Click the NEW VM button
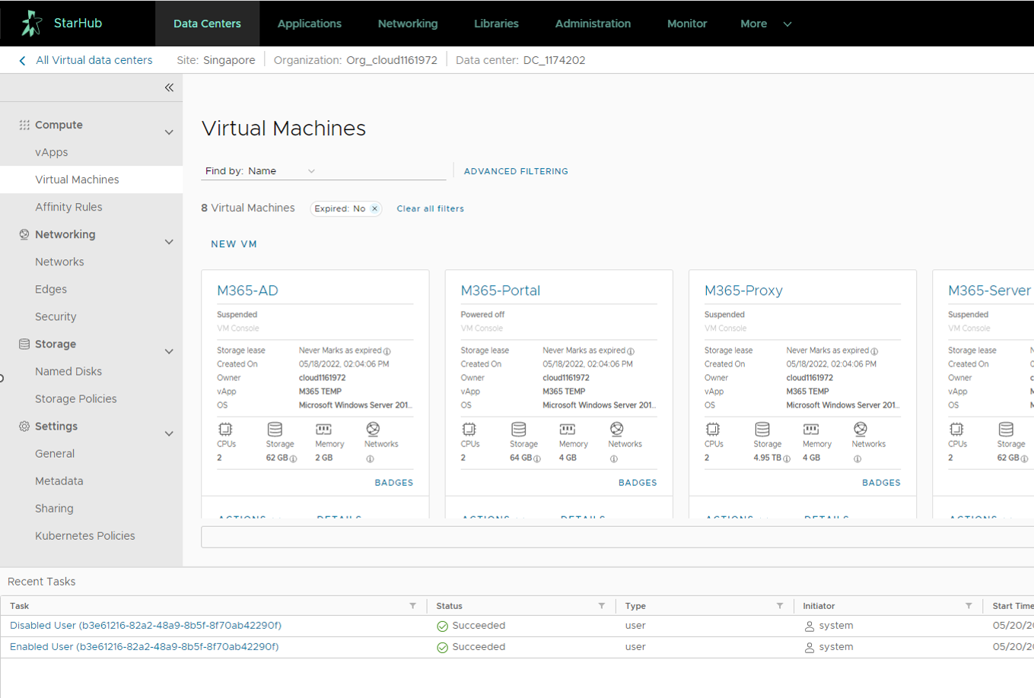The image size is (1034, 698). pos(234,244)
